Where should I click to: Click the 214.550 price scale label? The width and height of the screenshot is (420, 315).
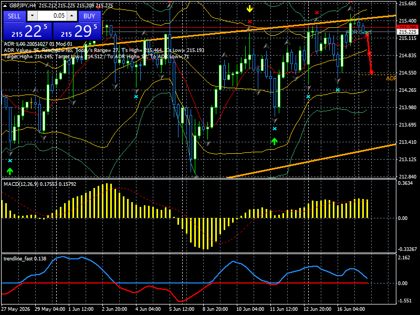408,72
